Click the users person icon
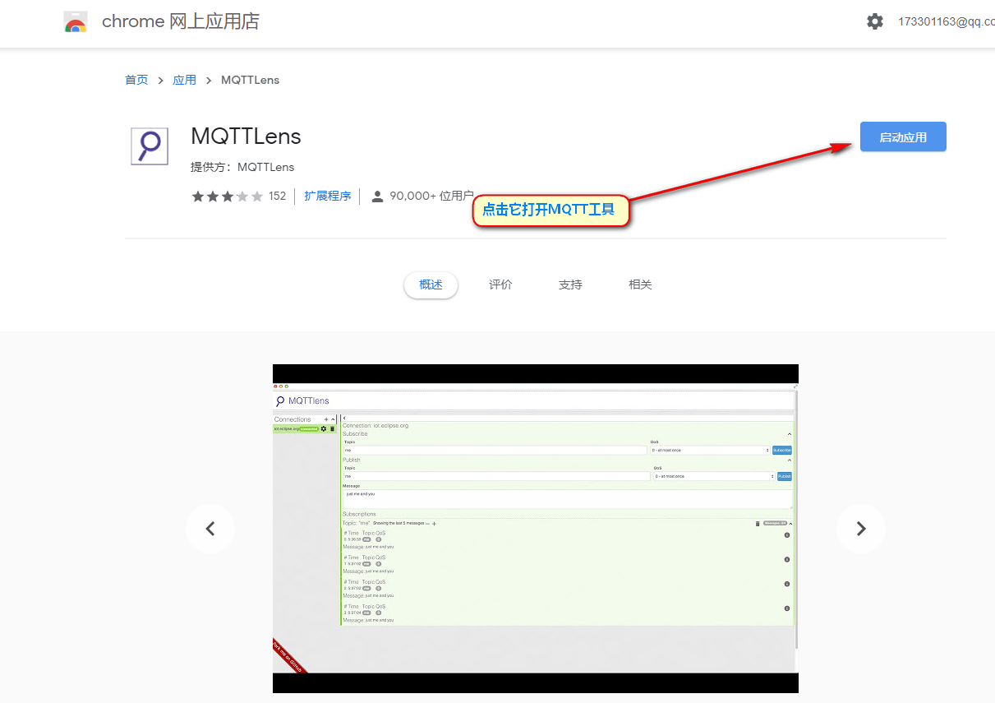Image resolution: width=995 pixels, height=703 pixels. 378,197
